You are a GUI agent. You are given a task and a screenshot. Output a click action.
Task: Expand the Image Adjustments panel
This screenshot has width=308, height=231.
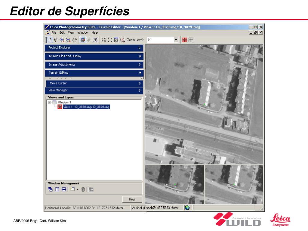(x=94, y=65)
